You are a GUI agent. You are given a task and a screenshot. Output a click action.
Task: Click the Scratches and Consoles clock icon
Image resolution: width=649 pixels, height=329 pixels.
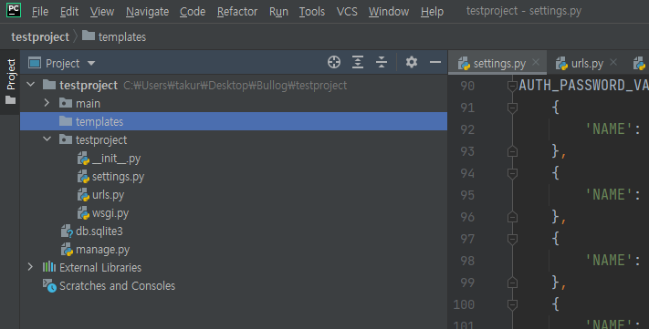(x=49, y=285)
